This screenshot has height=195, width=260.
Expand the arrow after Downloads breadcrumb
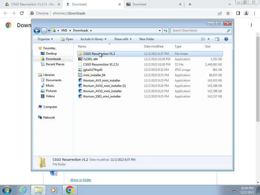pyautogui.click(x=91, y=30)
